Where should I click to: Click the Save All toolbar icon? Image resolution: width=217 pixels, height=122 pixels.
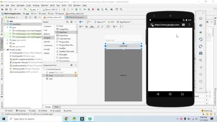click(6, 9)
